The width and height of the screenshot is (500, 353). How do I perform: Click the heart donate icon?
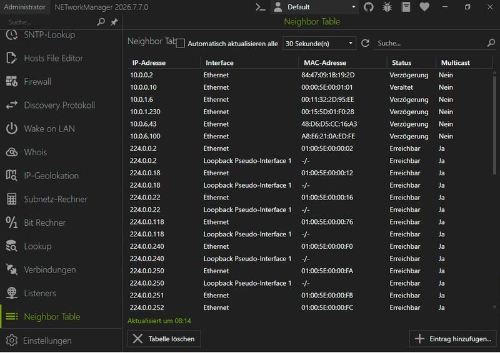[x=424, y=7]
